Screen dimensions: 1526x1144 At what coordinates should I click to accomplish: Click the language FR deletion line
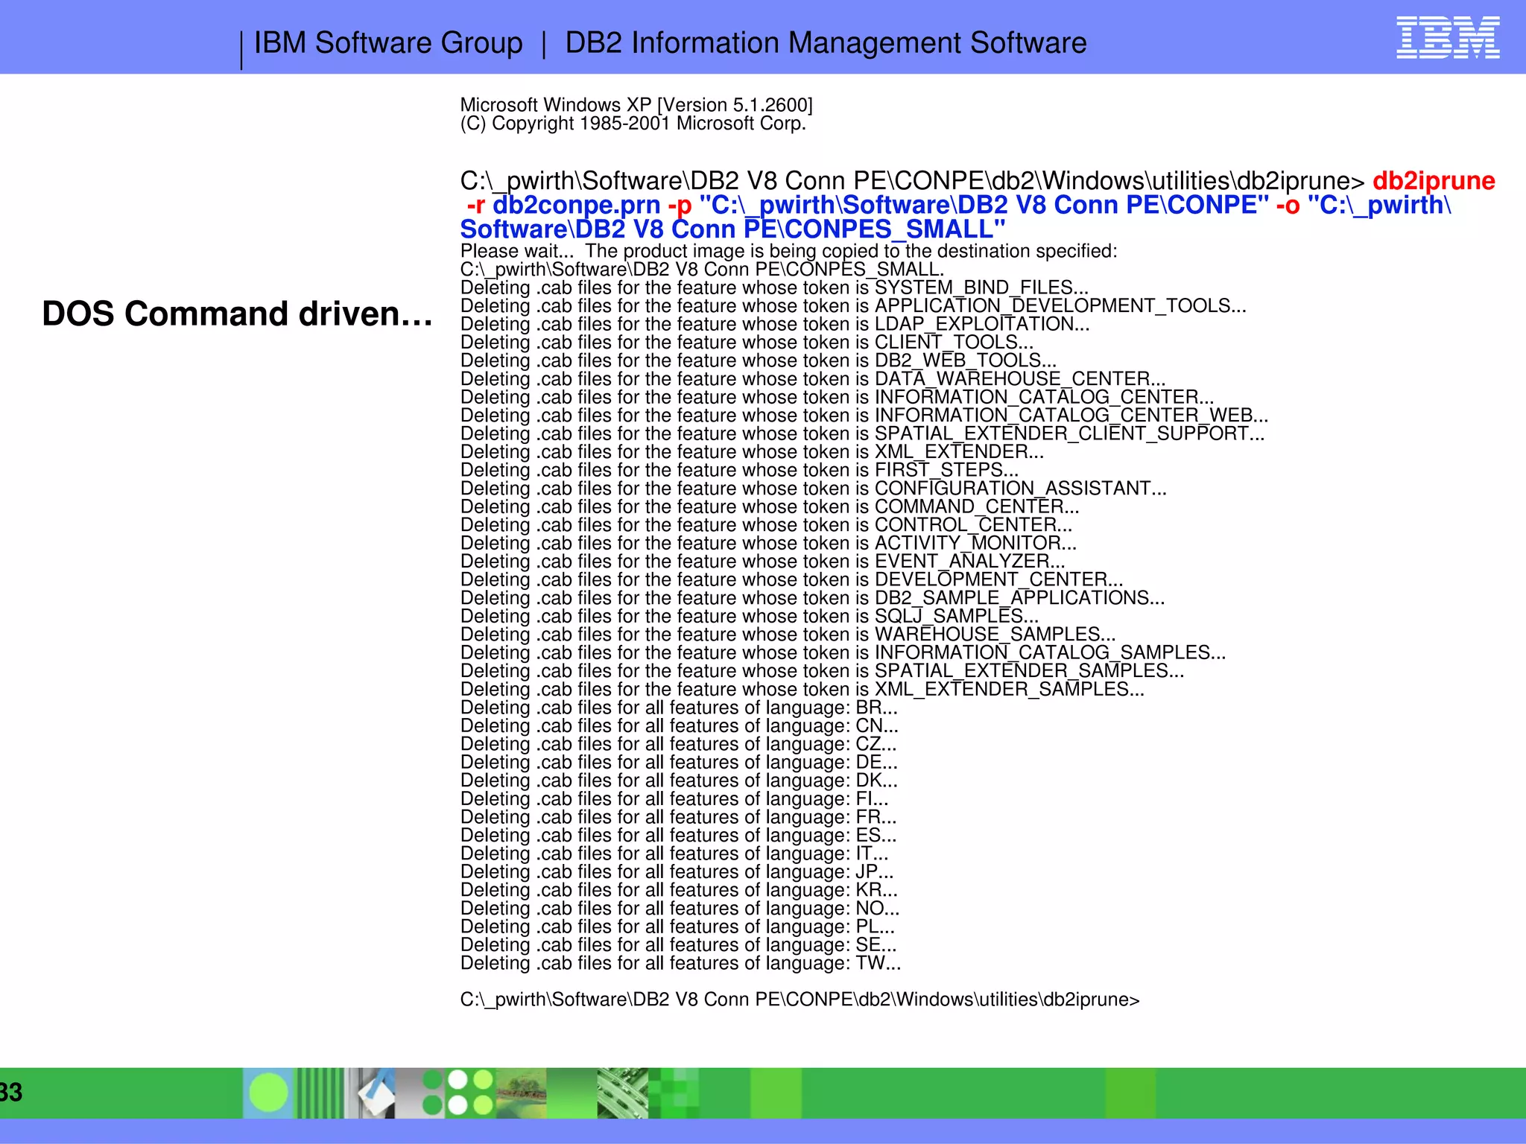point(679,817)
